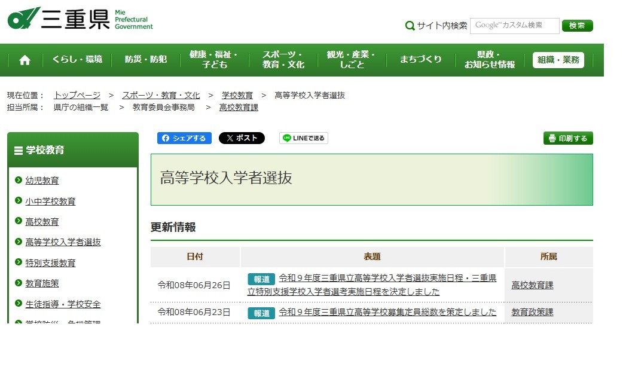
Task: Click arrow bullet beside 教育施策
Action: coord(18,282)
